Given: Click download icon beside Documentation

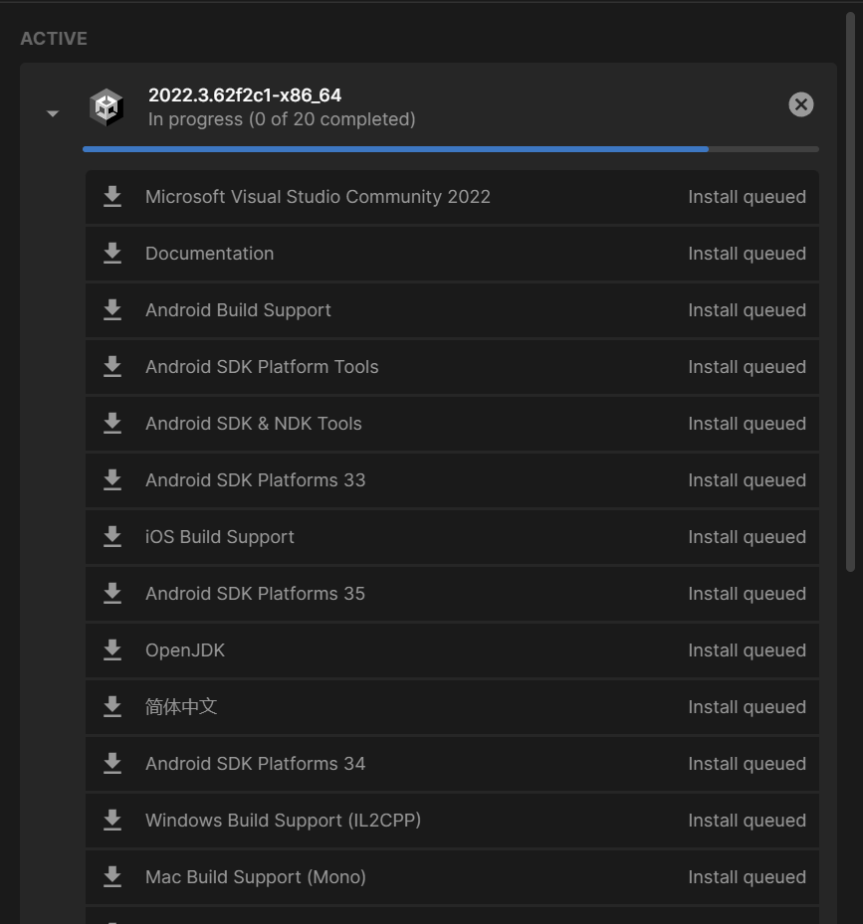Looking at the screenshot, I should click(x=112, y=254).
